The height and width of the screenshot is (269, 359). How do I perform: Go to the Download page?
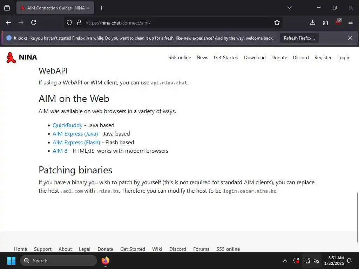[x=255, y=58]
